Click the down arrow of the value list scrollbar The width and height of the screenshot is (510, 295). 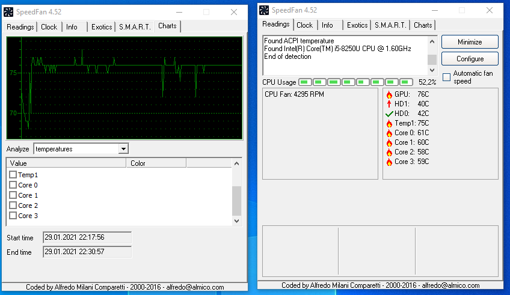pyautogui.click(x=237, y=221)
